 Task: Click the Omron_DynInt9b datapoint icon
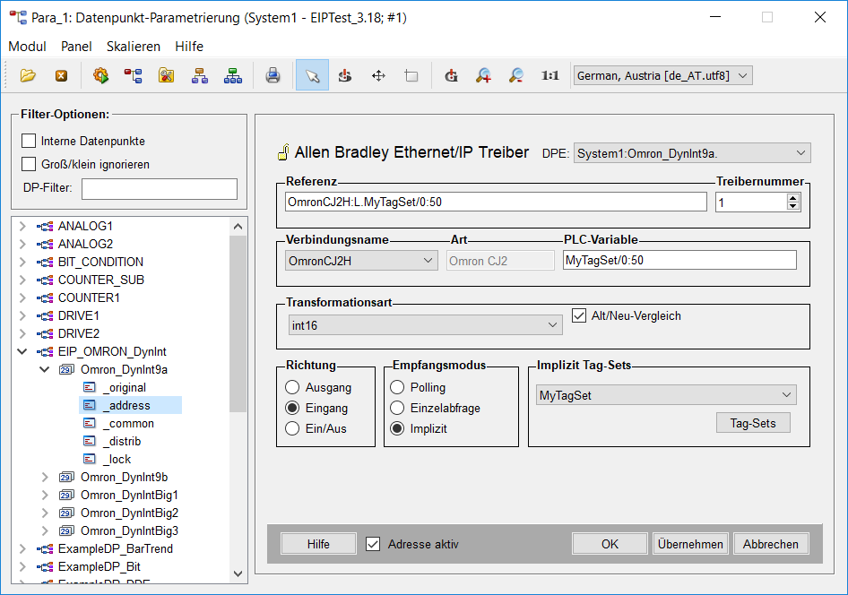tap(66, 478)
